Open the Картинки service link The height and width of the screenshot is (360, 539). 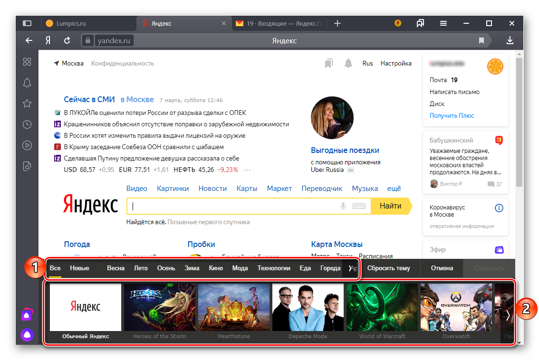coord(173,188)
